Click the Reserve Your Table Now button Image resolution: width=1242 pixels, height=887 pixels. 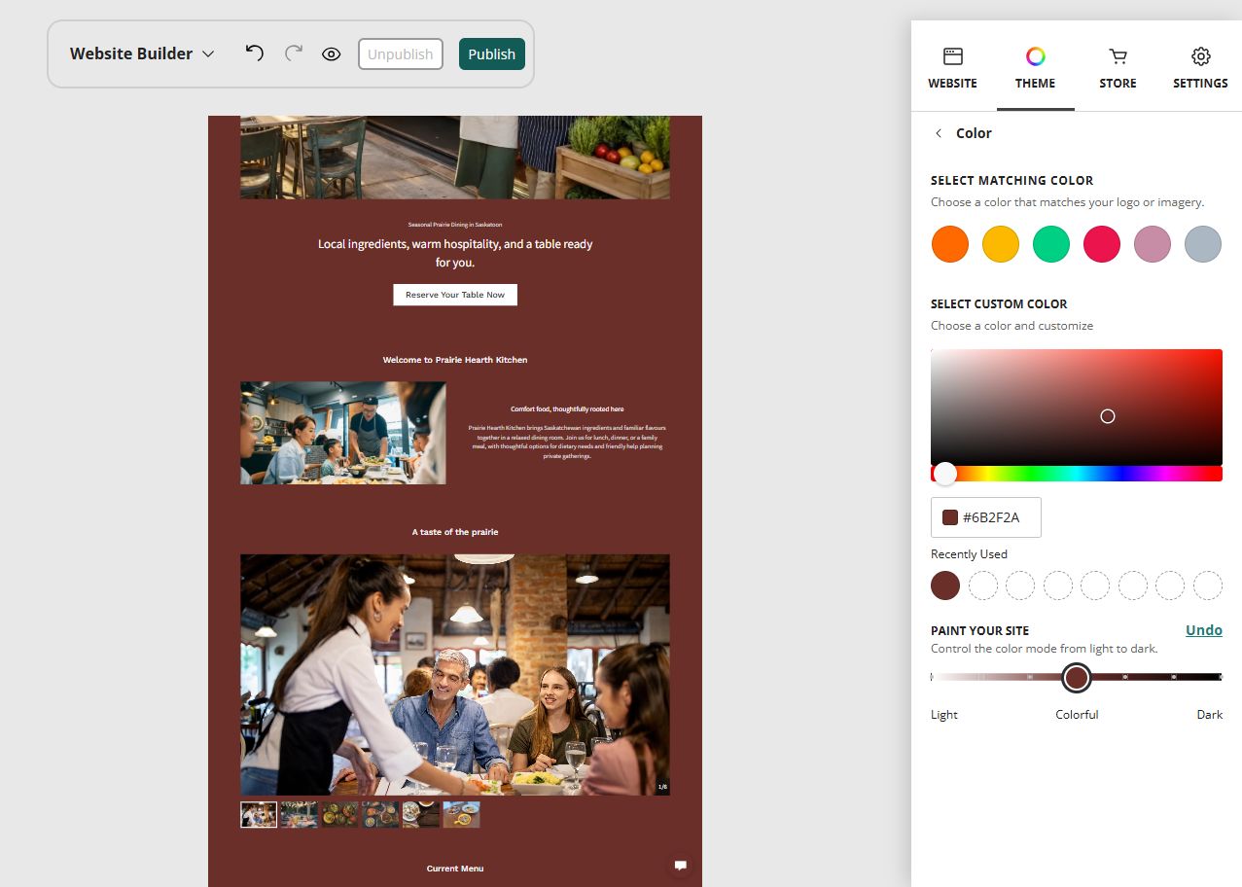(455, 295)
